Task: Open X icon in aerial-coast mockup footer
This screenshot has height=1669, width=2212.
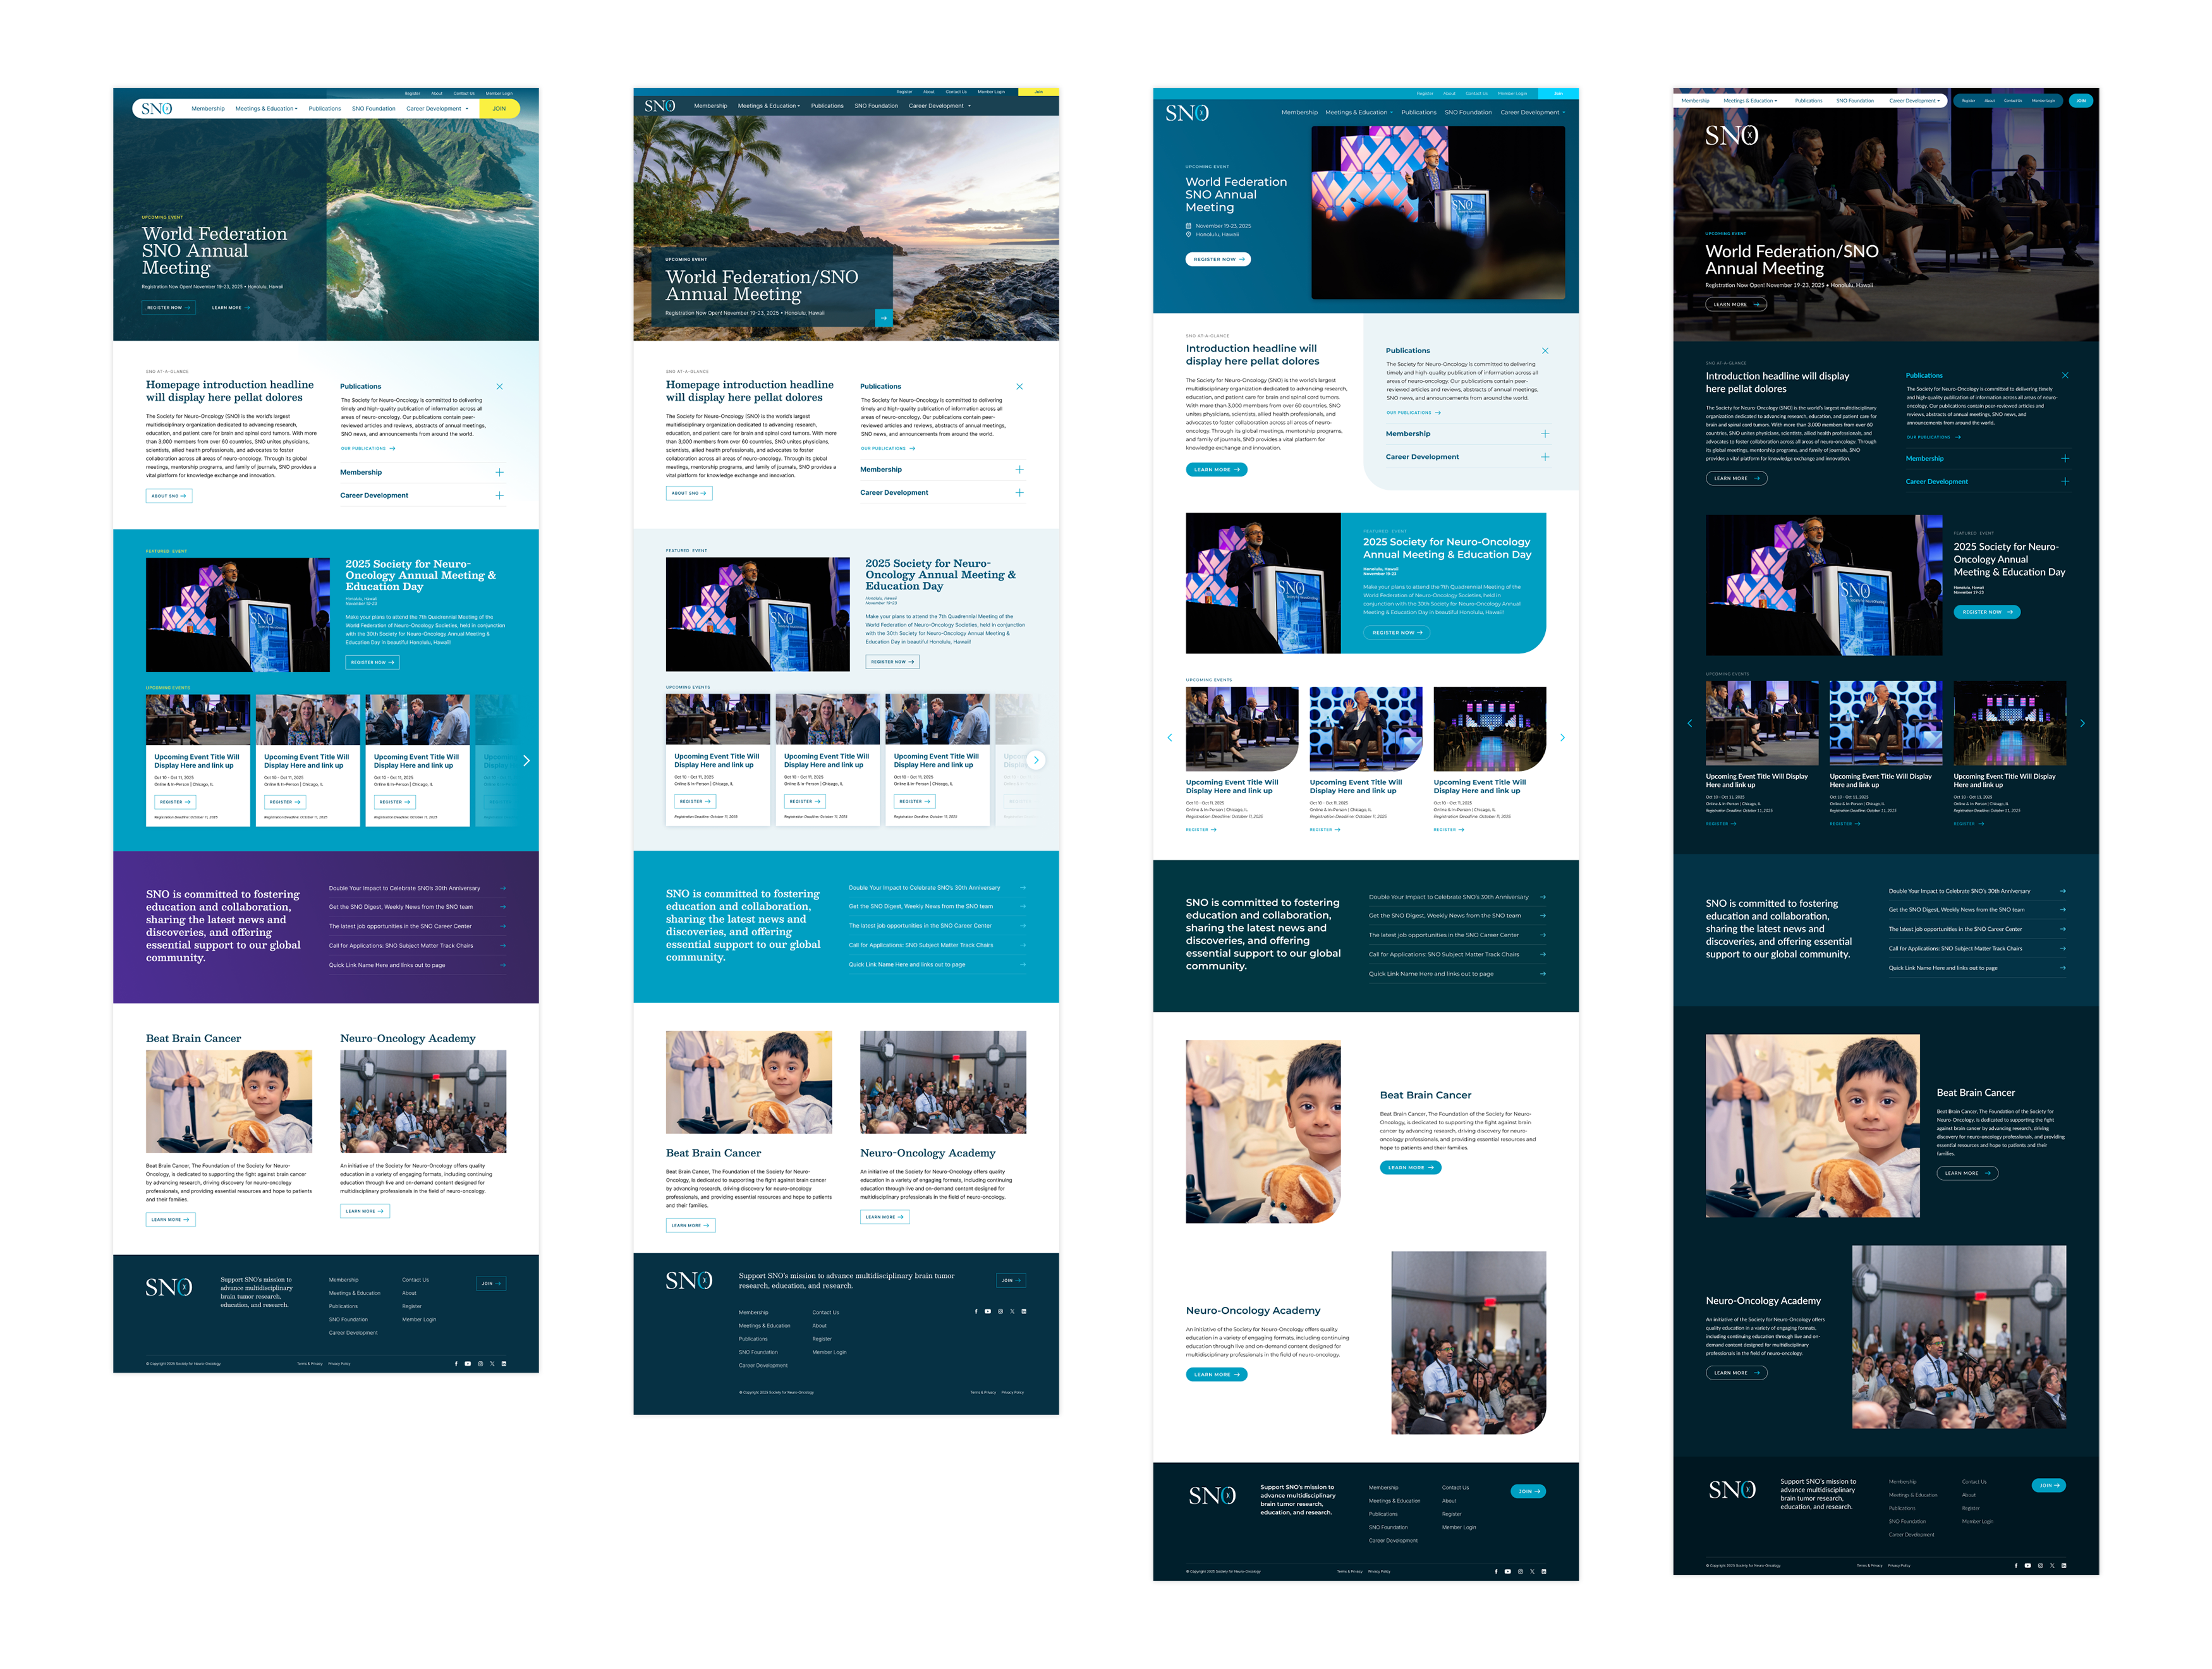Action: pos(492,1363)
